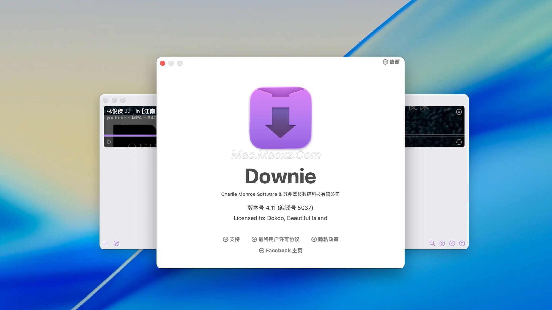This screenshot has width=552, height=310.
Task: Click the magnifying glass search icon
Action: pyautogui.click(x=432, y=243)
